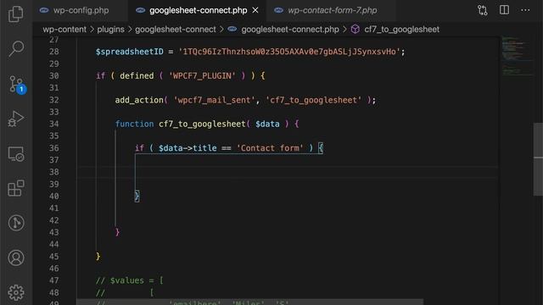Open Source Control with one pending change
The image size is (543, 305).
tap(17, 84)
